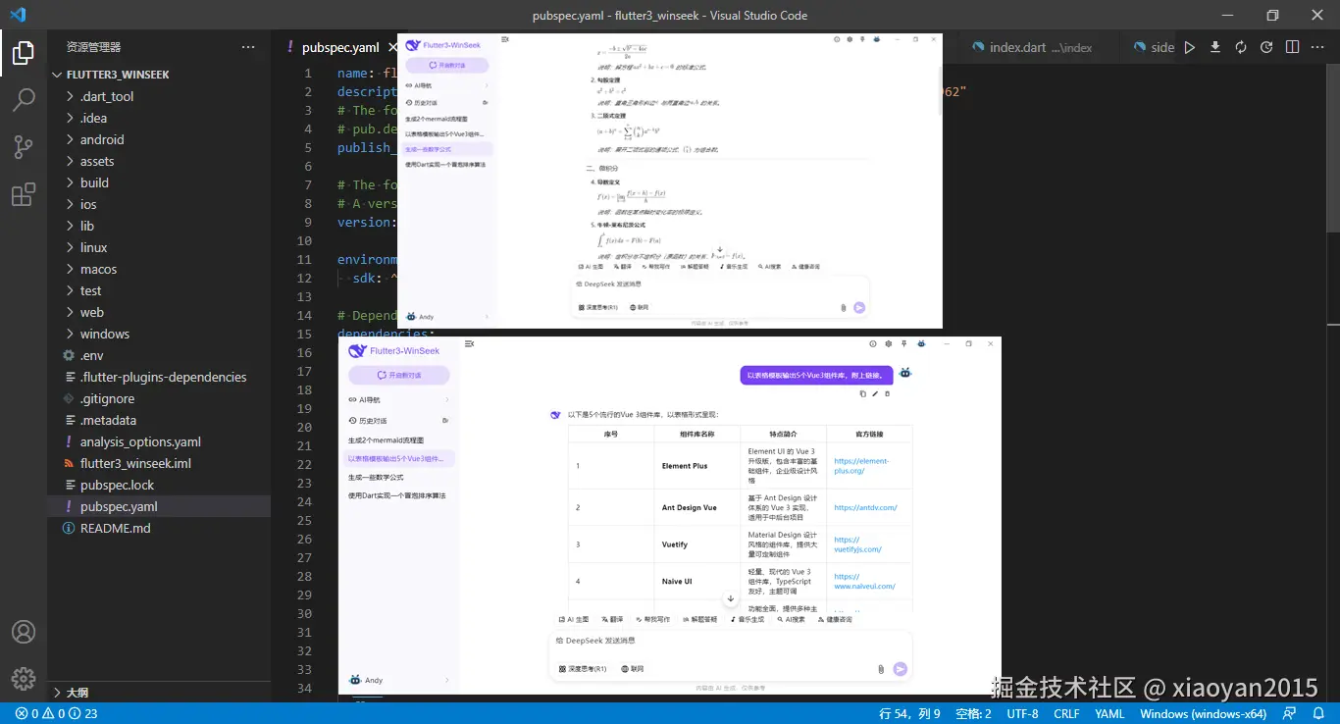Open the Source Control view
Screen dimensions: 1340x724
coord(24,147)
